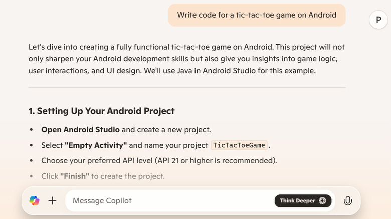Click the bold "Finish" text
The width and height of the screenshot is (391, 219).
(75, 176)
